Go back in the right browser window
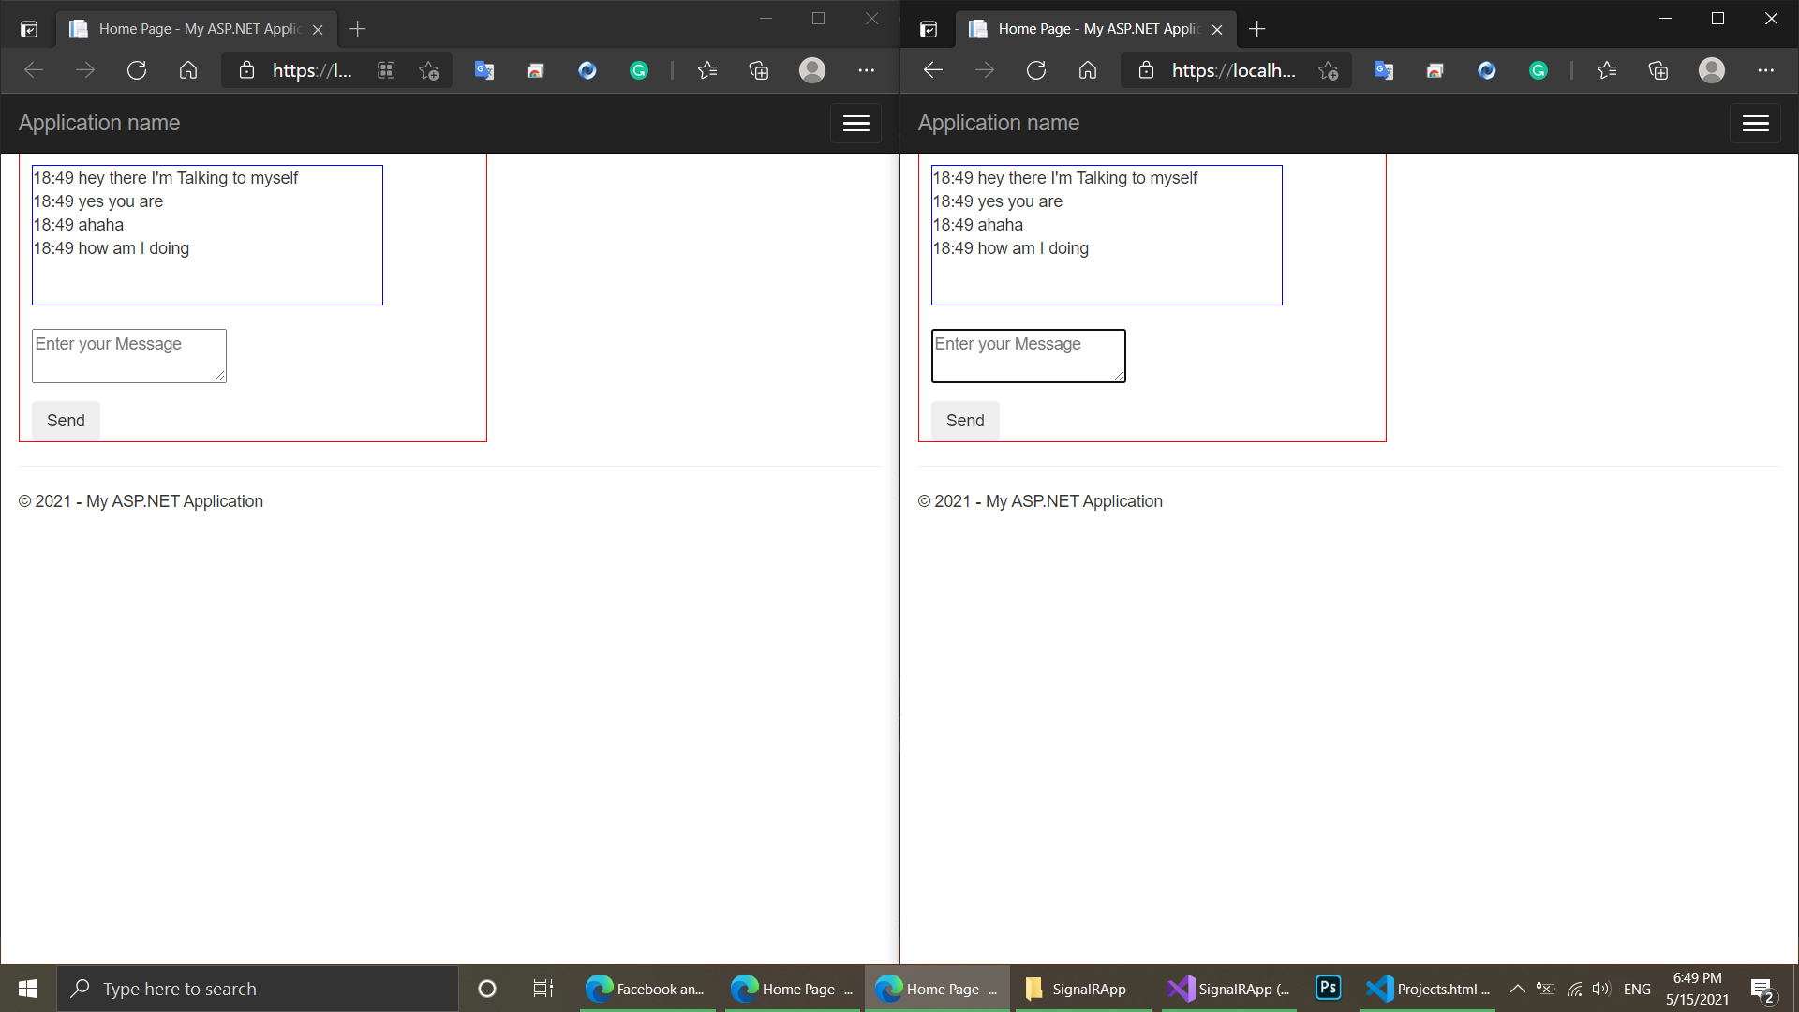The image size is (1799, 1012). pyautogui.click(x=932, y=70)
